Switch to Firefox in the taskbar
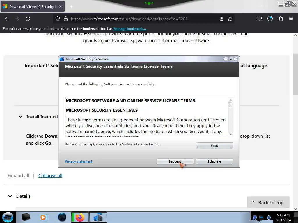Screen dimensions: 298x223 pyautogui.click(x=80, y=217)
